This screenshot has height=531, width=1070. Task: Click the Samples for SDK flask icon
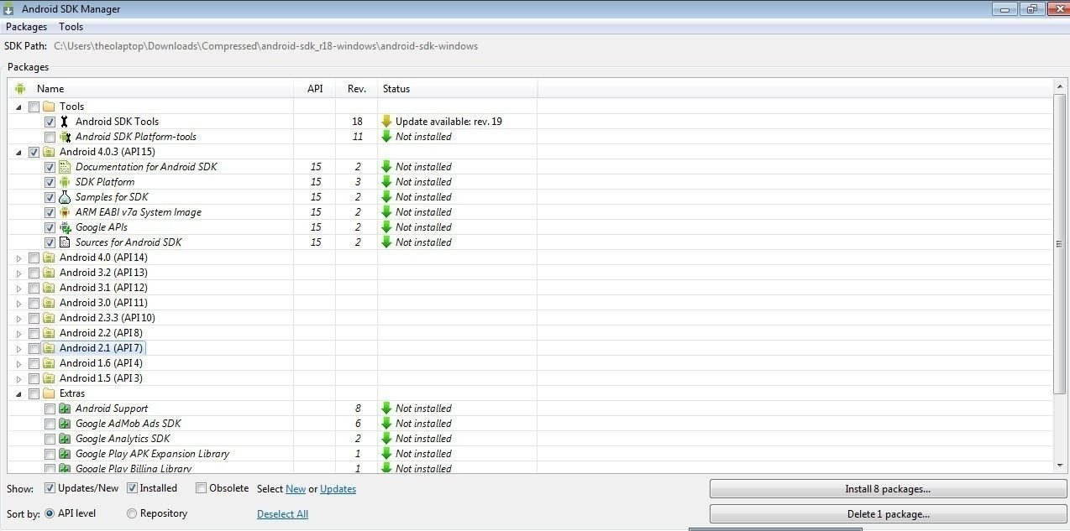pos(65,197)
